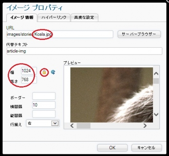Click preview scroll down arrow
The height and width of the screenshot is (156, 169).
156,114
